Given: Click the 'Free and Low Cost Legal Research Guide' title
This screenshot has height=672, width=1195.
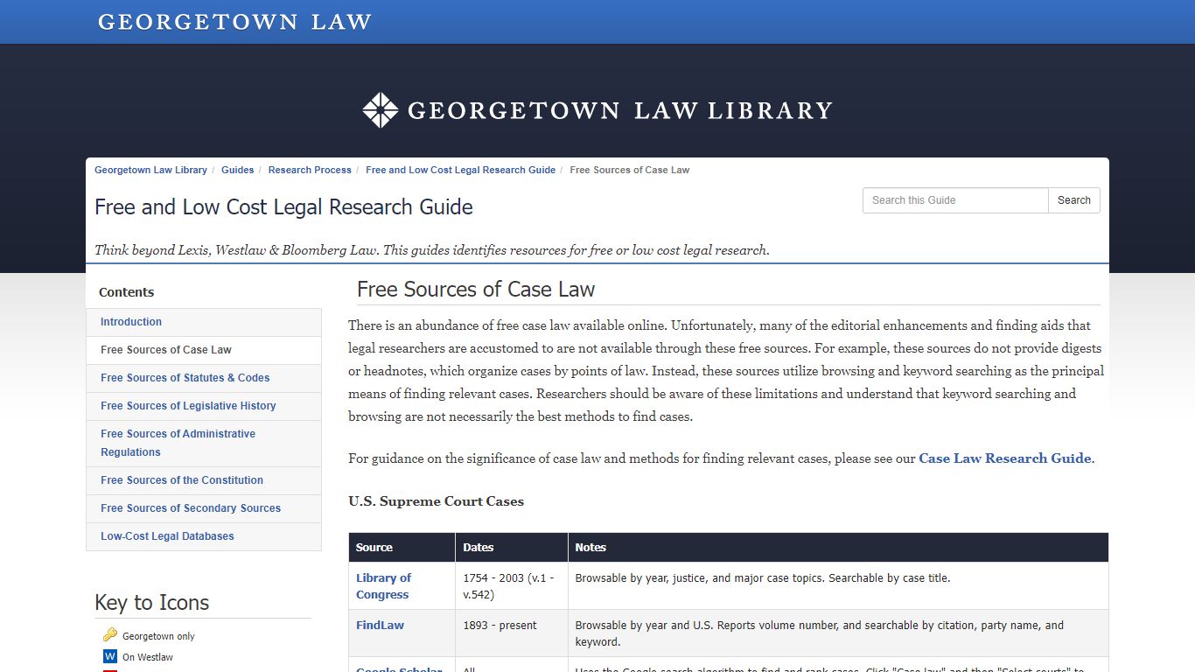Looking at the screenshot, I should click(x=283, y=207).
